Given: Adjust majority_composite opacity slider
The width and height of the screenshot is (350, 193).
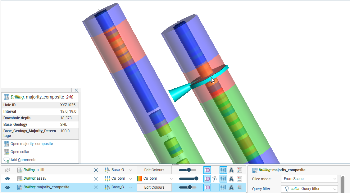Looking at the screenshot, I should click(x=188, y=187).
